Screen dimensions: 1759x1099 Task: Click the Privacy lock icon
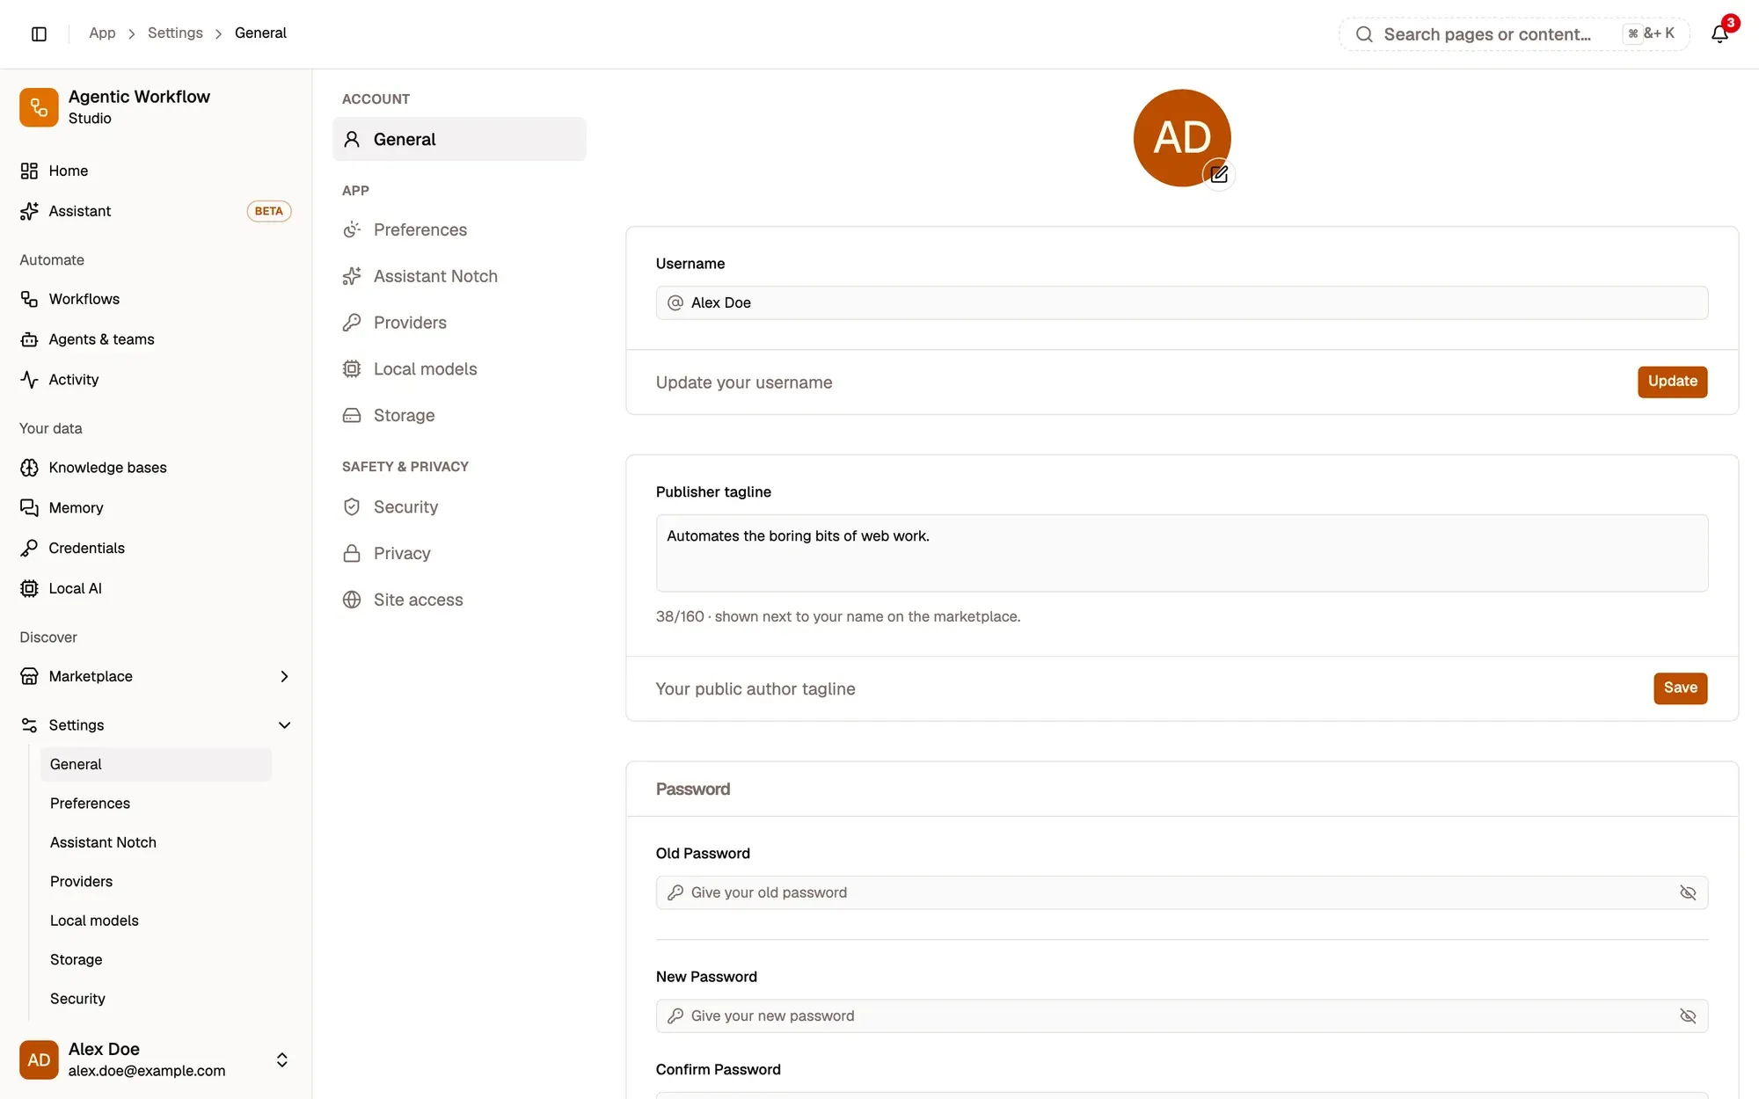(352, 553)
